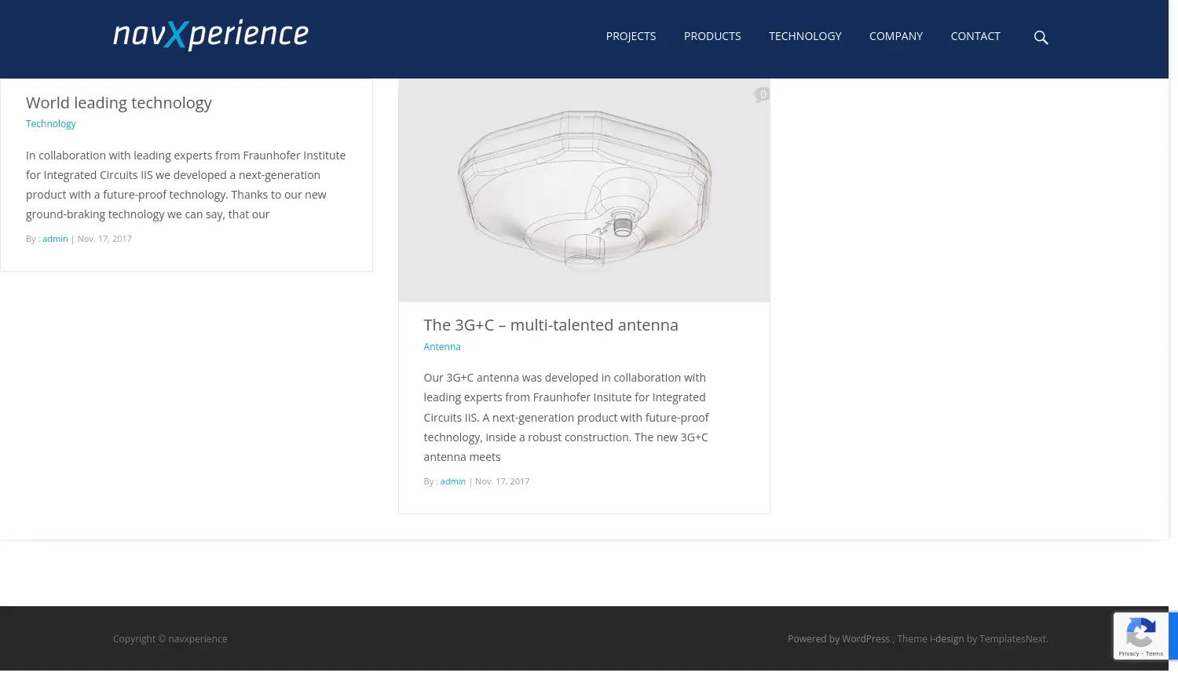Click the search icon in the header
Viewport: 1178px width, 680px height.
point(1041,38)
